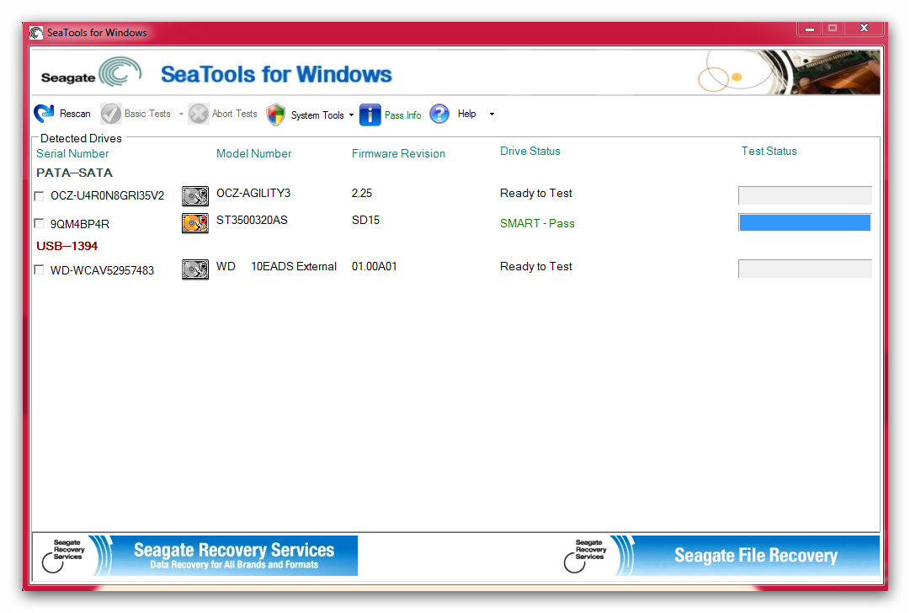Click firmware revision SD15

click(x=365, y=220)
